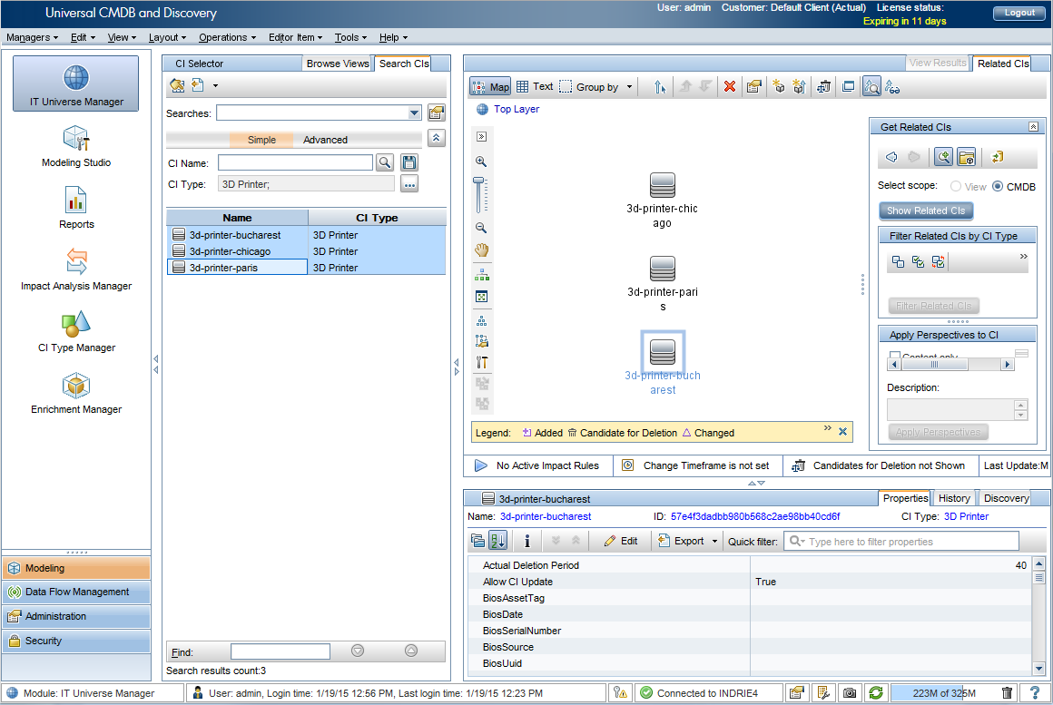This screenshot has height=705, width=1053.
Task: Save the search using the floppy disk icon
Action: click(409, 162)
